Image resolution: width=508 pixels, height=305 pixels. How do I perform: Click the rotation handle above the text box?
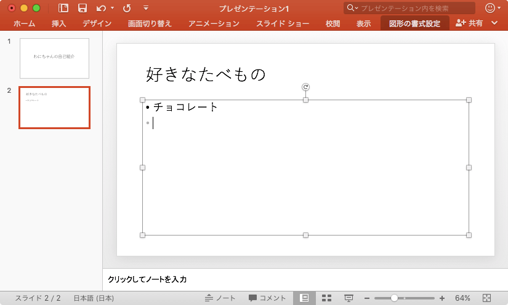(305, 87)
